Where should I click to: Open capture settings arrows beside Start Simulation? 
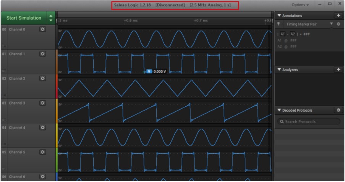click(51, 18)
